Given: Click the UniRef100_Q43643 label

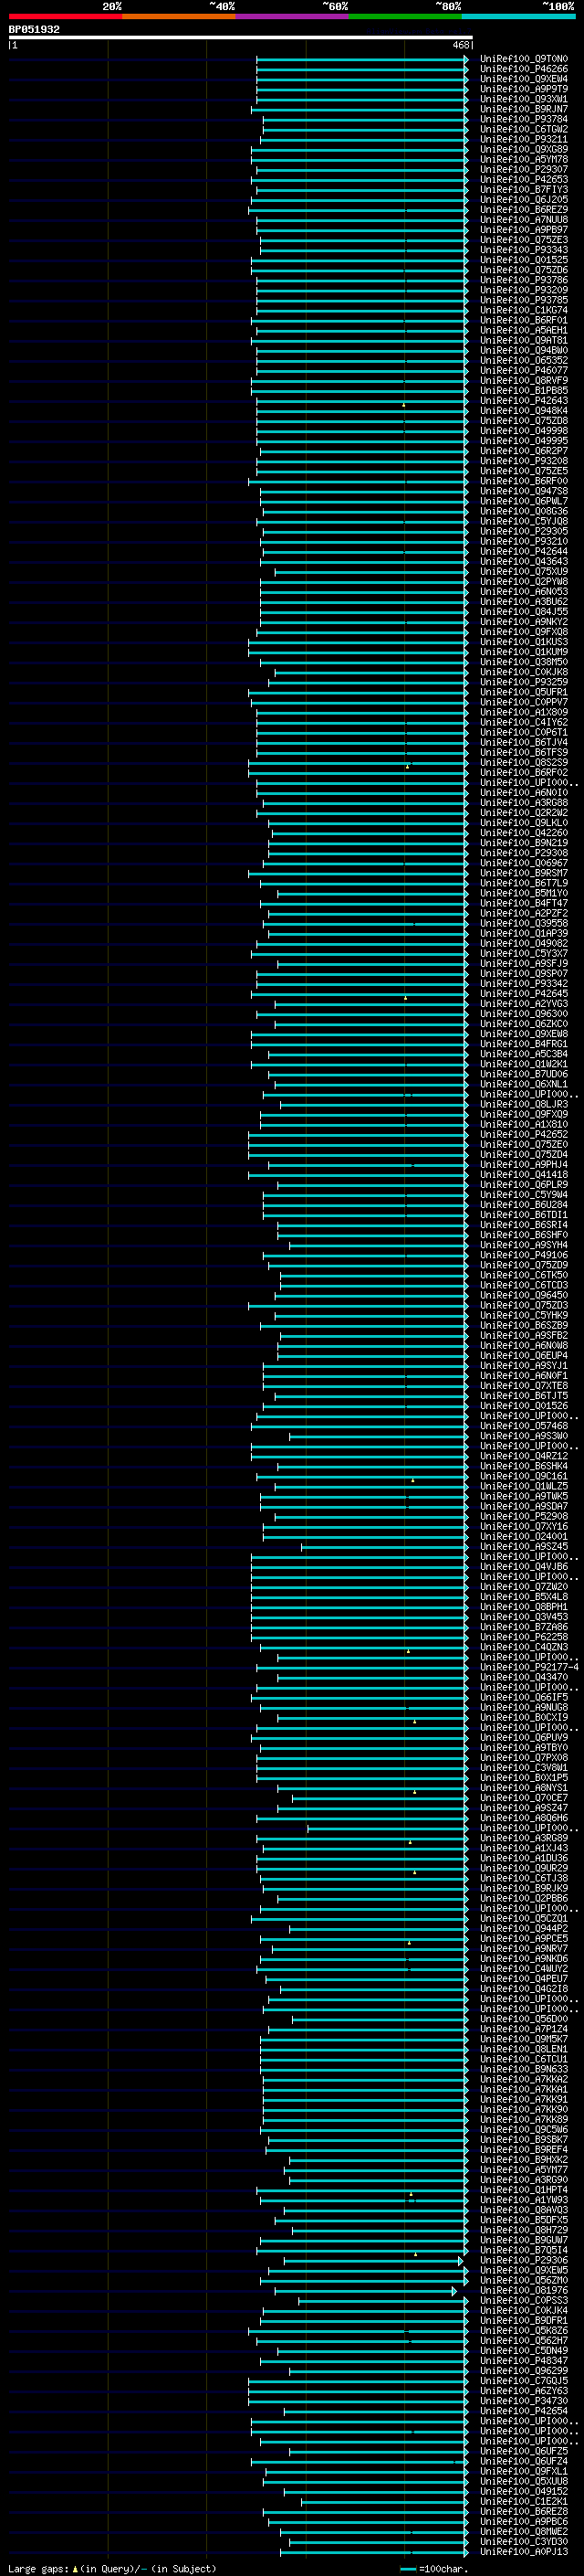Looking at the screenshot, I should pyautogui.click(x=523, y=561).
